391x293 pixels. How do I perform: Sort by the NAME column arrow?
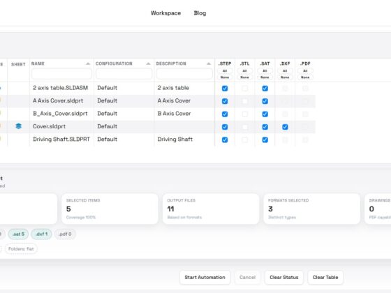pos(88,63)
